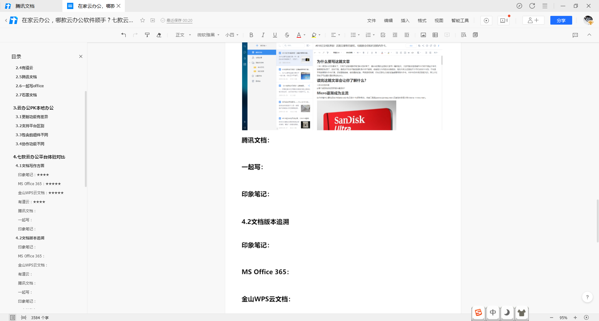Close the 在家云办公 document tab
The height and width of the screenshot is (321, 599).
119,6
